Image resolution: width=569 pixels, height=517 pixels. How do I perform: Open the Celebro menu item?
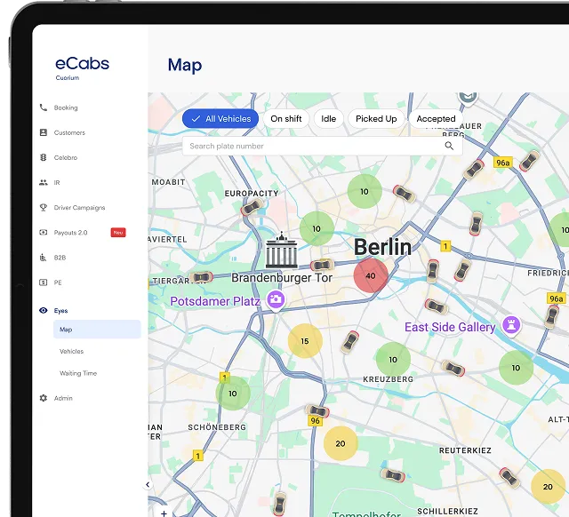click(66, 158)
